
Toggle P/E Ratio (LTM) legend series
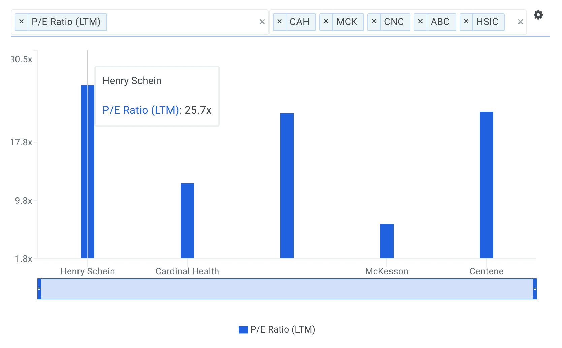pyautogui.click(x=277, y=329)
